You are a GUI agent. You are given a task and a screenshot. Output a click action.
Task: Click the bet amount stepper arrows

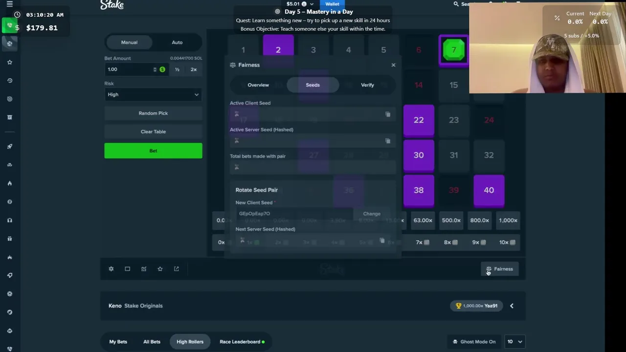(x=155, y=69)
